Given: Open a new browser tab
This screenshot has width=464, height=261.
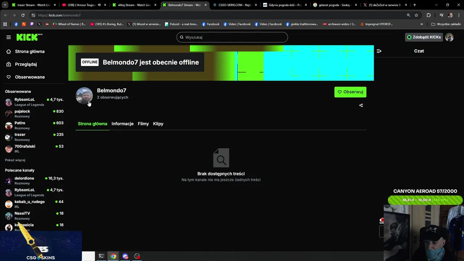Looking at the screenshot, I should coord(415,5).
